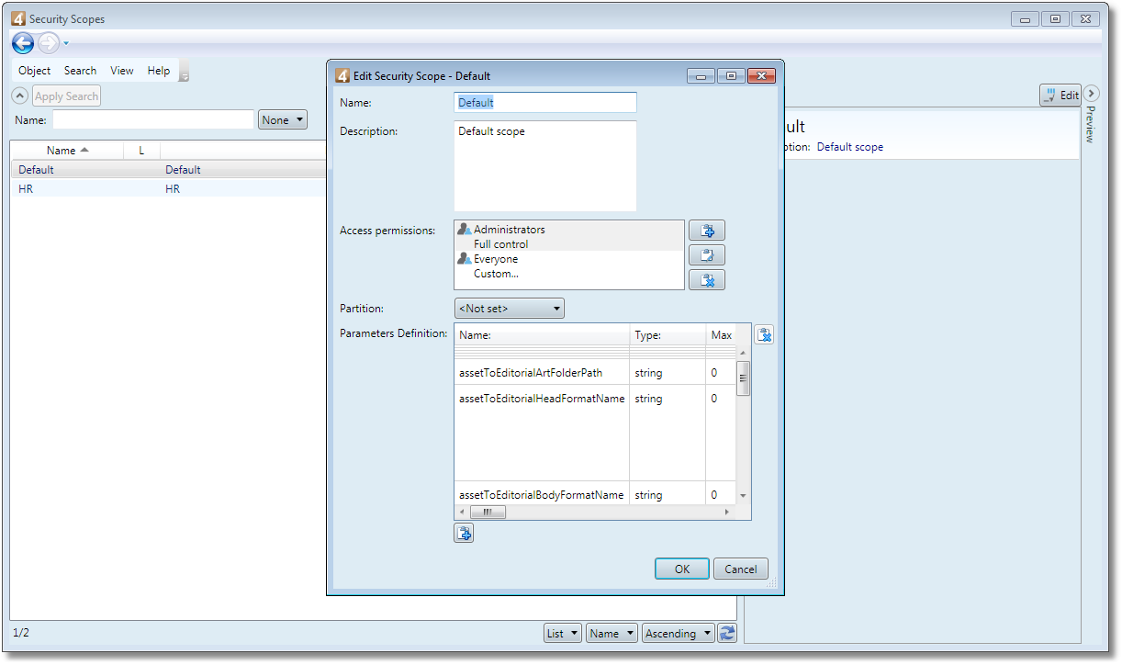Open the List view mode dropdown
The width and height of the screenshot is (1122, 665).
click(x=563, y=633)
